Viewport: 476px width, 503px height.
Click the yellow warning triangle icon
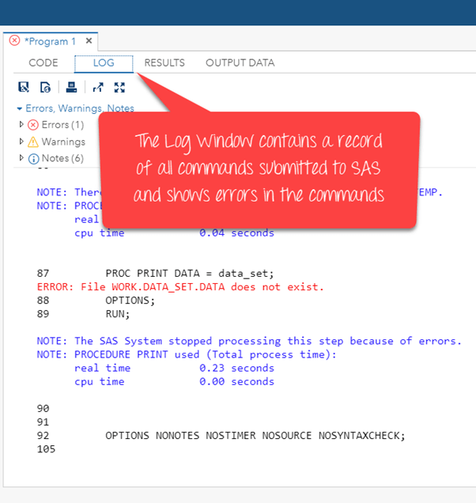(32, 142)
